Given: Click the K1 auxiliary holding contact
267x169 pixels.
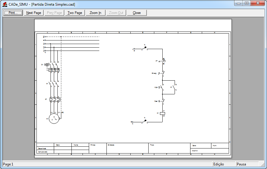Looking at the screenshot, I should pos(174,87).
